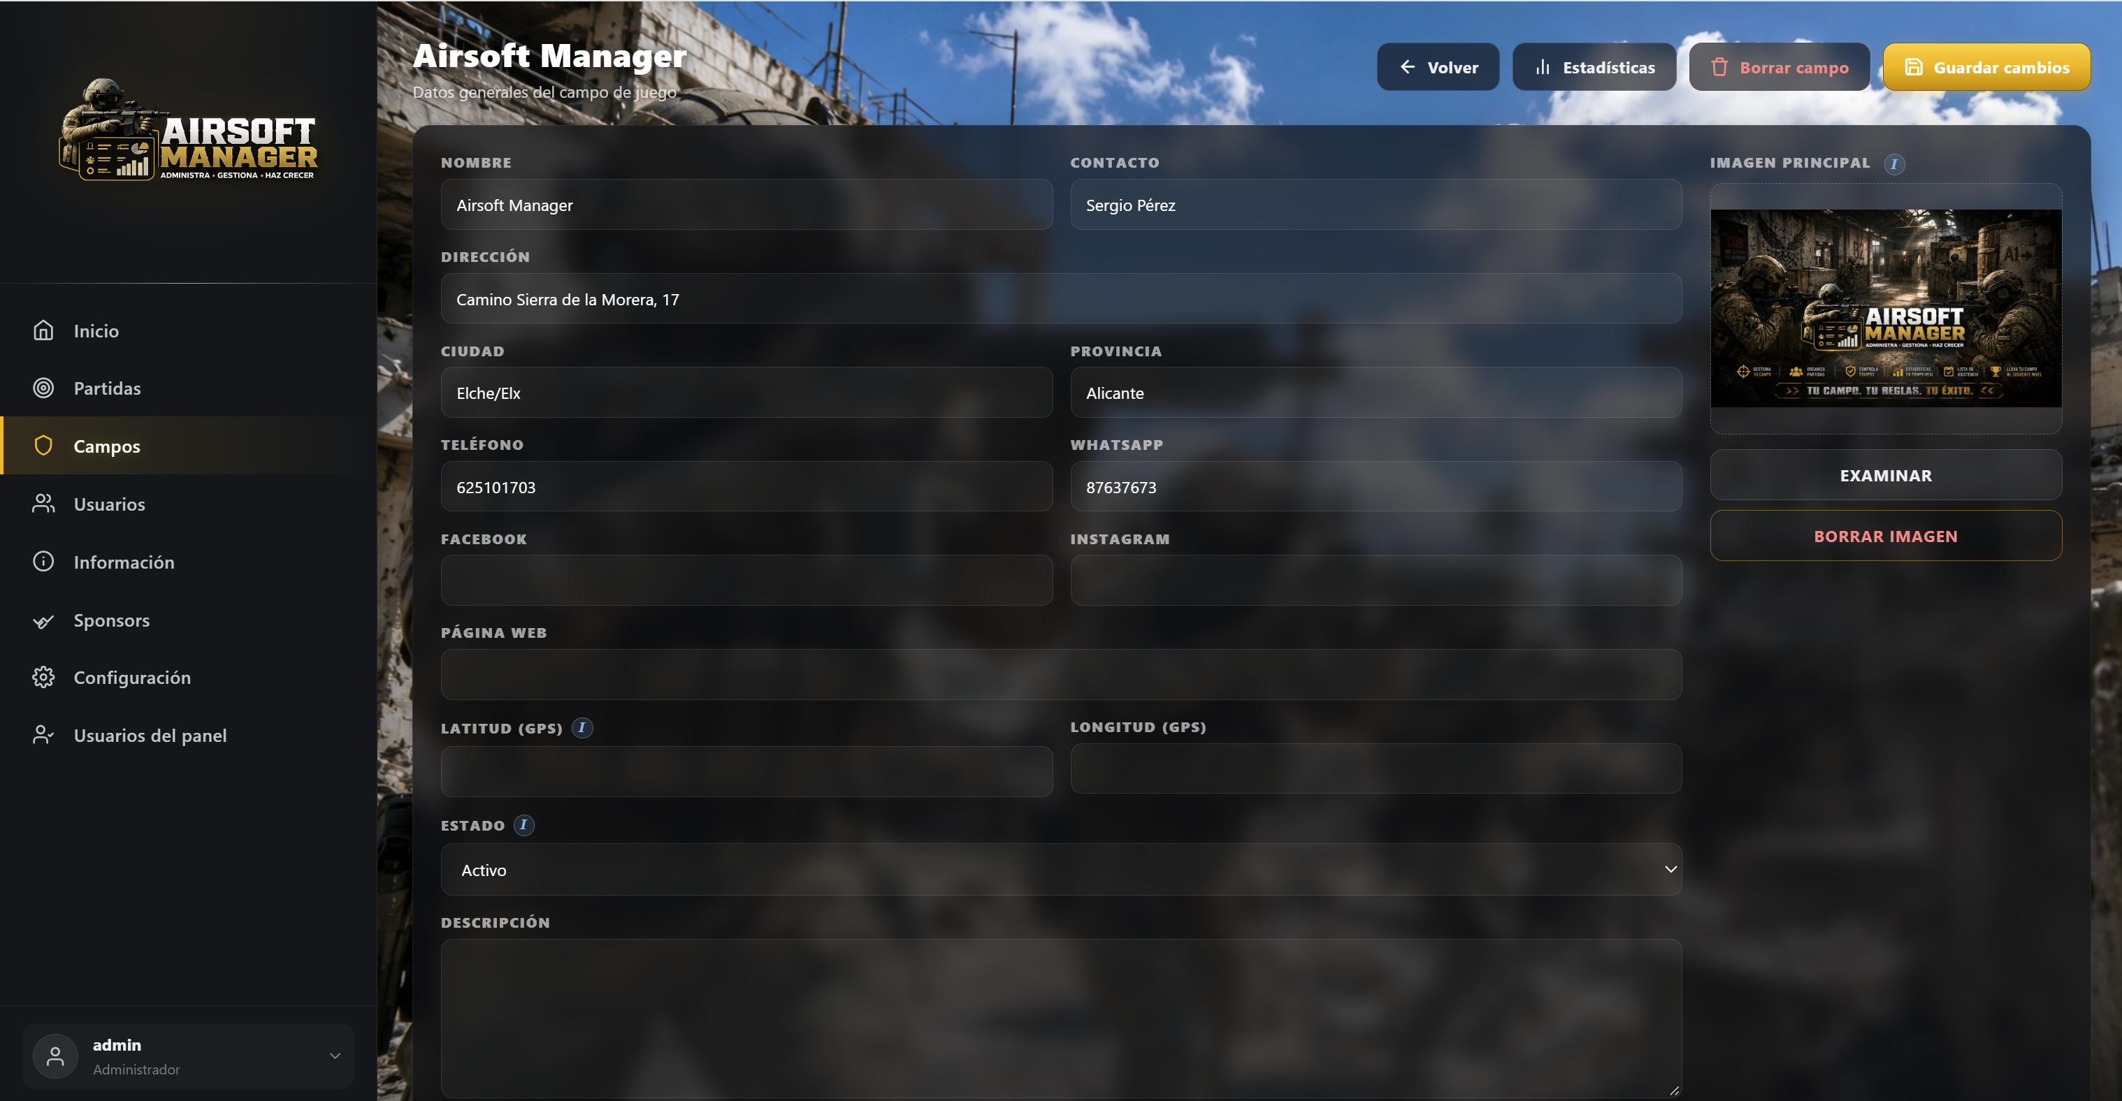The width and height of the screenshot is (2122, 1101).
Task: Click the Provincia field showing Alicante
Action: (x=1376, y=393)
